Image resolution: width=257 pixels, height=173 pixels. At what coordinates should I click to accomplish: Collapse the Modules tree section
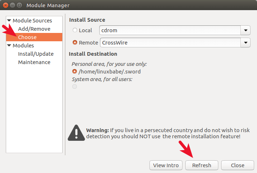[9, 46]
